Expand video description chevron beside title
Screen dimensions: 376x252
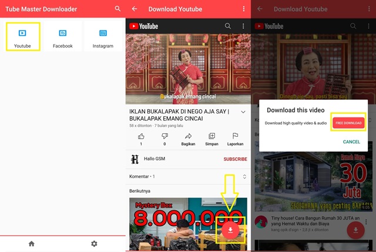pyautogui.click(x=243, y=112)
